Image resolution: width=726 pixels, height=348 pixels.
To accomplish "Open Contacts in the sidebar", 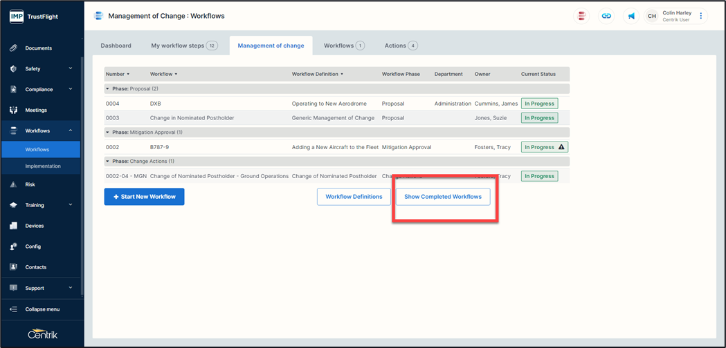I will pos(35,267).
